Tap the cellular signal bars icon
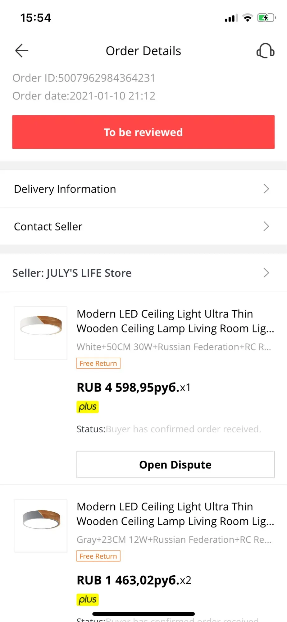287x622 pixels. click(231, 18)
